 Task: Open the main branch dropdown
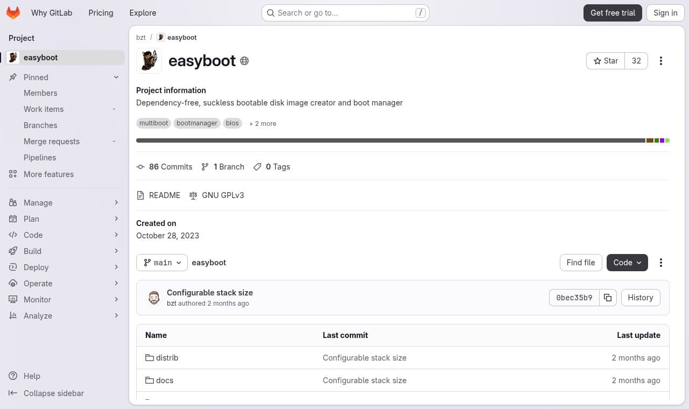coord(162,263)
